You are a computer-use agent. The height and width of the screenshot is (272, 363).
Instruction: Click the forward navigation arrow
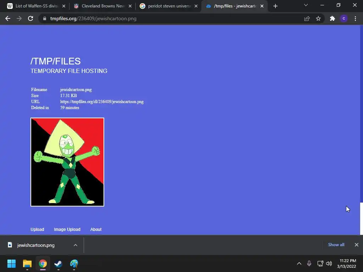pyautogui.click(x=19, y=18)
